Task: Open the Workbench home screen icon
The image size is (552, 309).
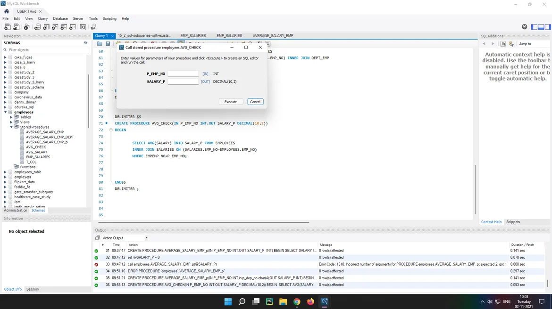Action: [7, 11]
